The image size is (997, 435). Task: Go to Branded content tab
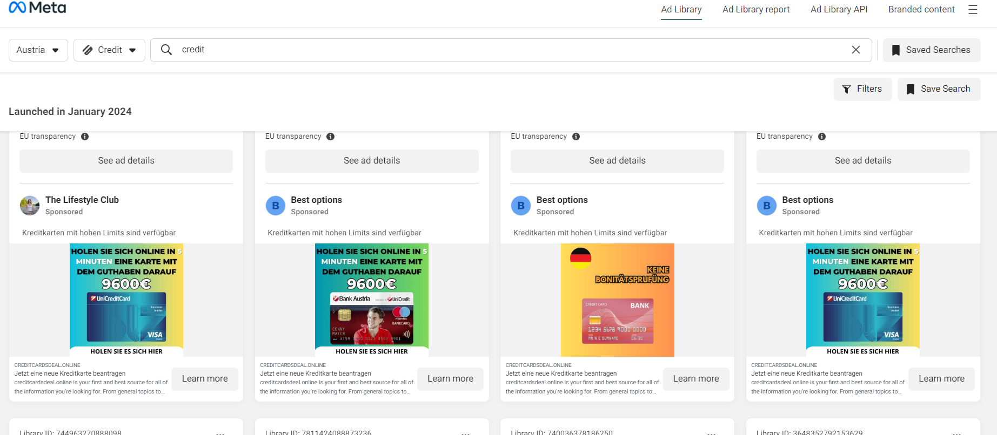pyautogui.click(x=921, y=9)
